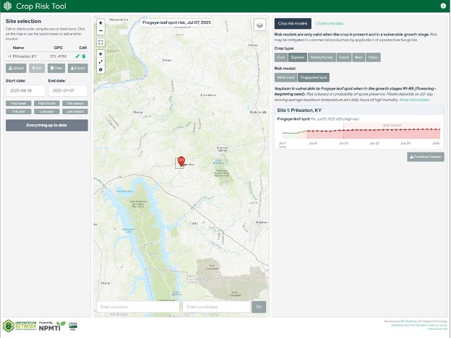
Task: Click the info icon in header
Action: coord(443,5)
